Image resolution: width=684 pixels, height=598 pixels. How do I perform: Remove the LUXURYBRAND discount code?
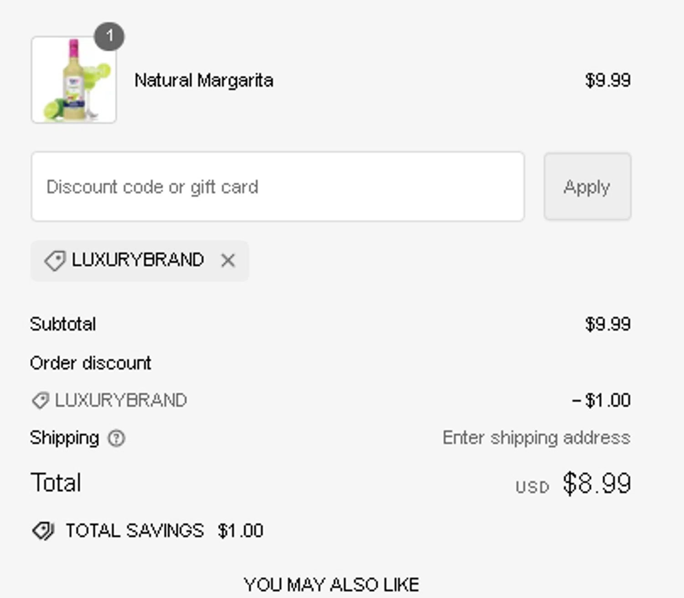coord(228,260)
